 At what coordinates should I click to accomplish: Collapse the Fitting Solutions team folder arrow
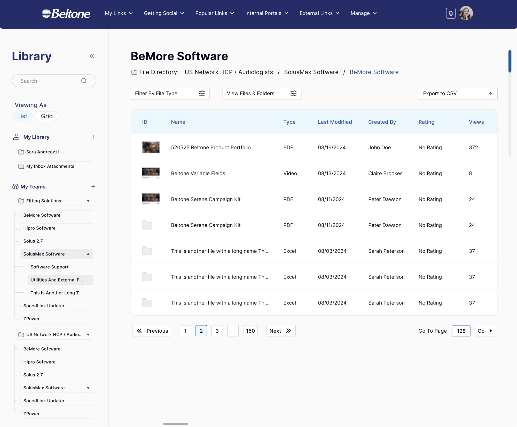pos(88,201)
